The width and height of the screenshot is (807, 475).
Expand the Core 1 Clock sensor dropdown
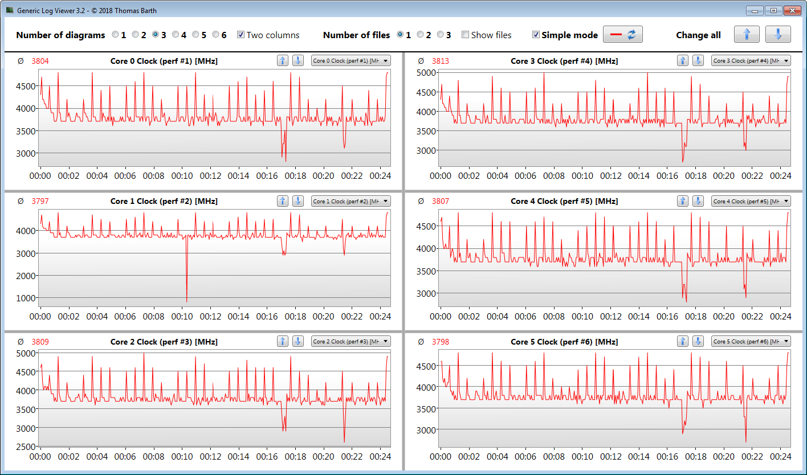pos(351,201)
